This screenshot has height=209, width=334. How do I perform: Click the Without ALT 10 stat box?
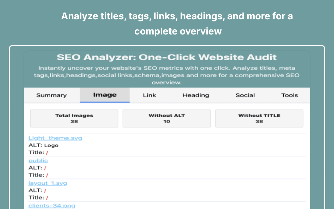(x=167, y=118)
